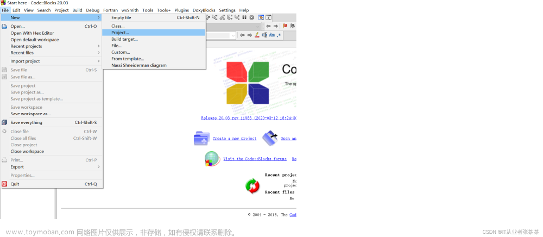
Task: Toggle the Match case 'Aa' icon
Action: [x=272, y=35]
